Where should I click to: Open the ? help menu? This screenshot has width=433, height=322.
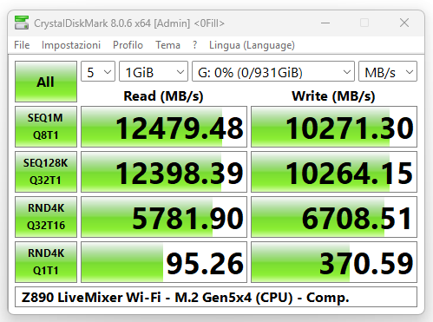[x=194, y=45]
